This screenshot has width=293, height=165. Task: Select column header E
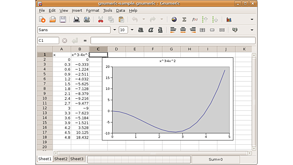(135, 49)
